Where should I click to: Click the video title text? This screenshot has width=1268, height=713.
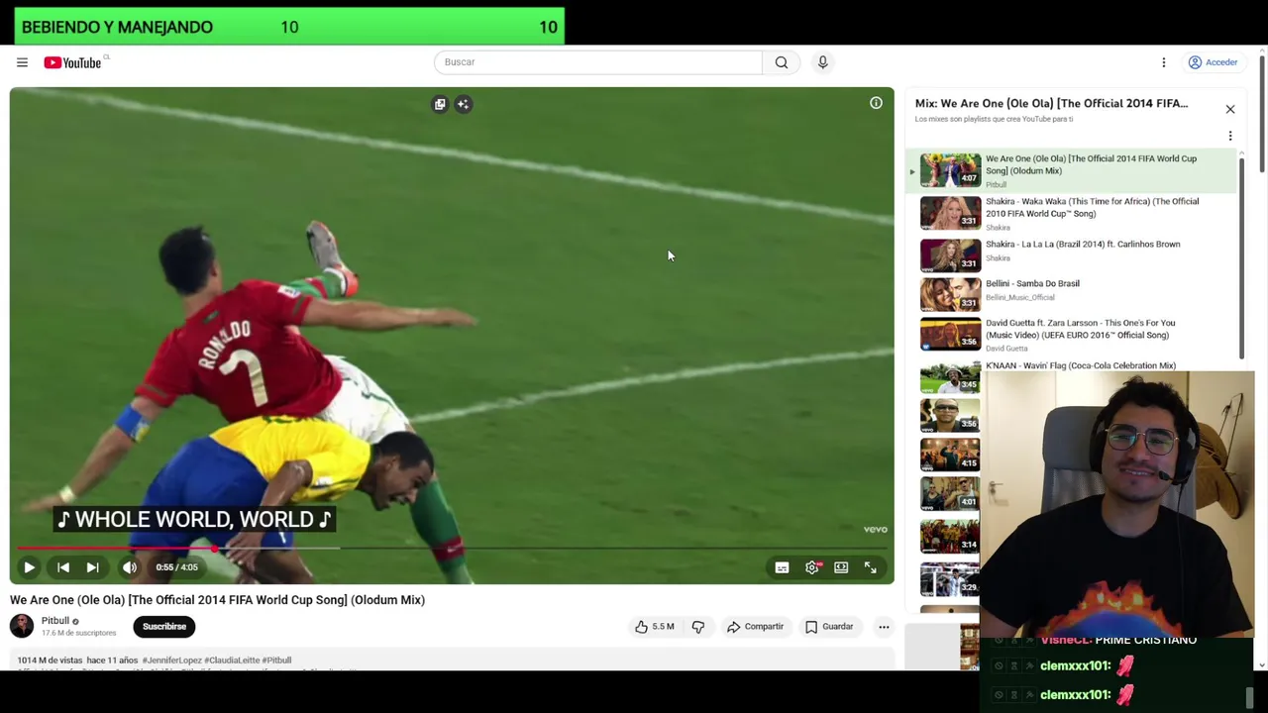pos(217,600)
